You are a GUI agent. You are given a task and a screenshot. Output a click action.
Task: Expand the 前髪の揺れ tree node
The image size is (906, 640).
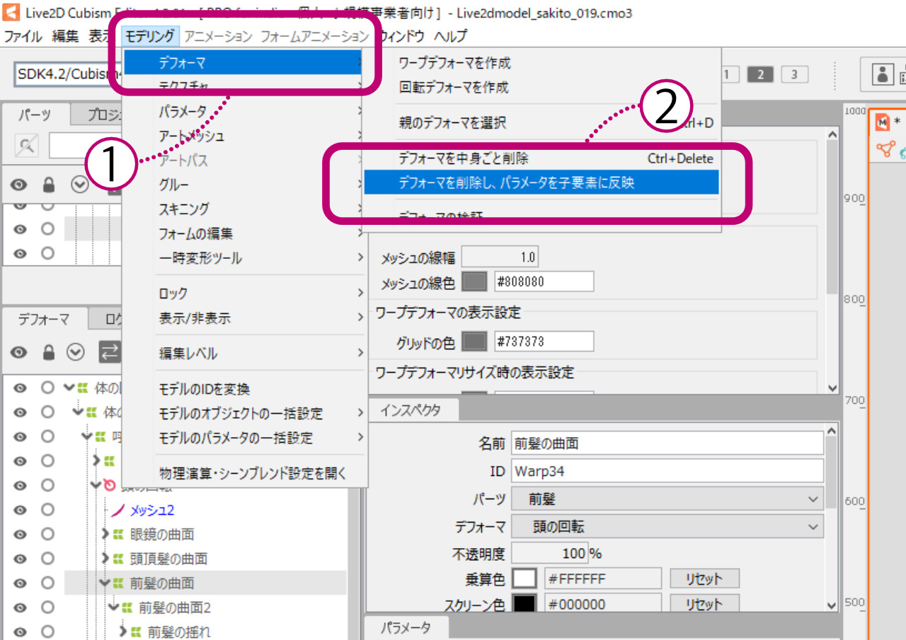tap(124, 632)
